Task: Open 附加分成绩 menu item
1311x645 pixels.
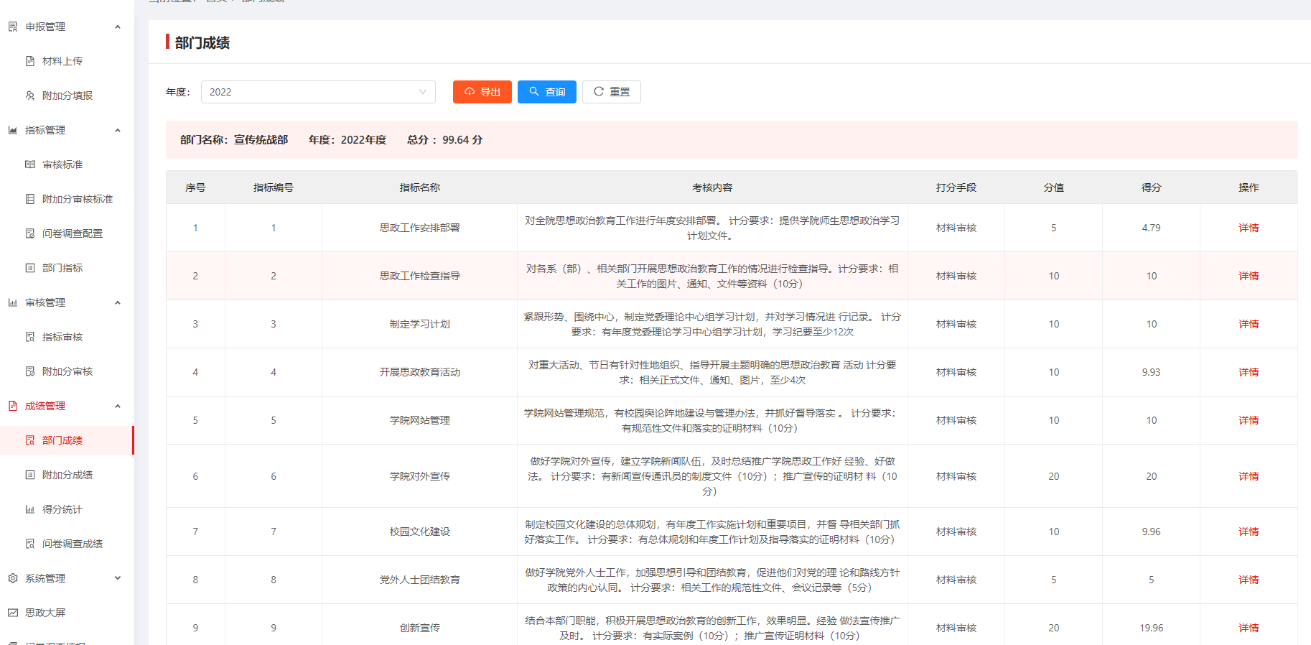Action: 67,475
